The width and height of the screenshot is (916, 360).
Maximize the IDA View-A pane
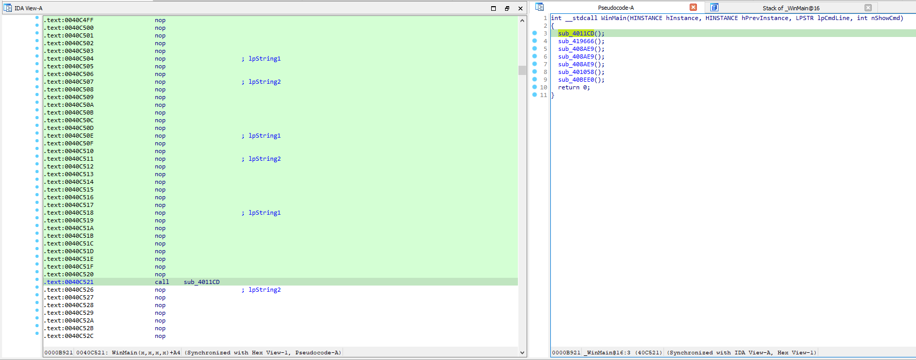493,8
